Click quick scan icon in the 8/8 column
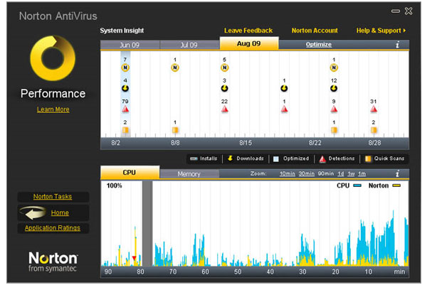The image size is (427, 285). 175,130
